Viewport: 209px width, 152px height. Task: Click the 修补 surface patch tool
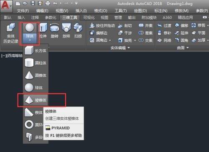pos(164,33)
